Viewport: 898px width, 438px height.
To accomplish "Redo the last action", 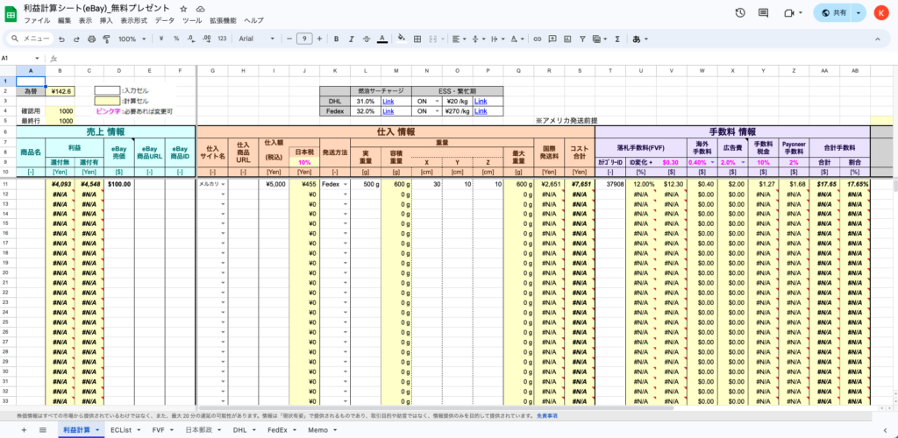I will pos(76,39).
